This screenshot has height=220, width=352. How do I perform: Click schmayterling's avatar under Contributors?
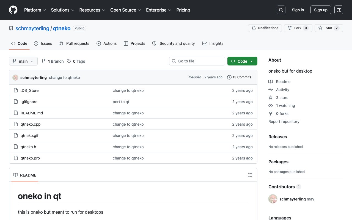(273, 199)
